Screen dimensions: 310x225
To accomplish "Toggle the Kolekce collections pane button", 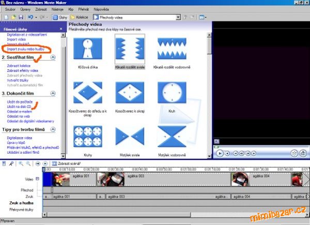I will coord(83,17).
